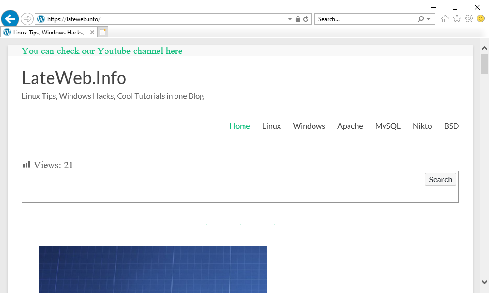489x293 pixels.
Task: Click the browser Back arrow button
Action: coord(10,19)
